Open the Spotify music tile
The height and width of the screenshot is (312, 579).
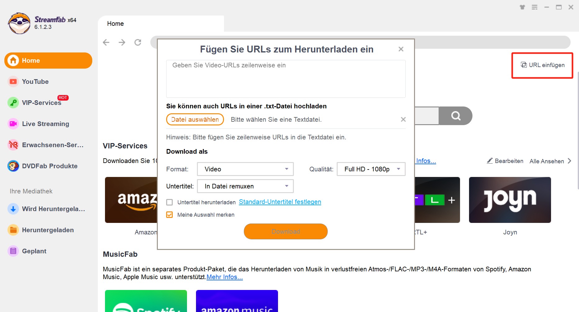pos(146,301)
